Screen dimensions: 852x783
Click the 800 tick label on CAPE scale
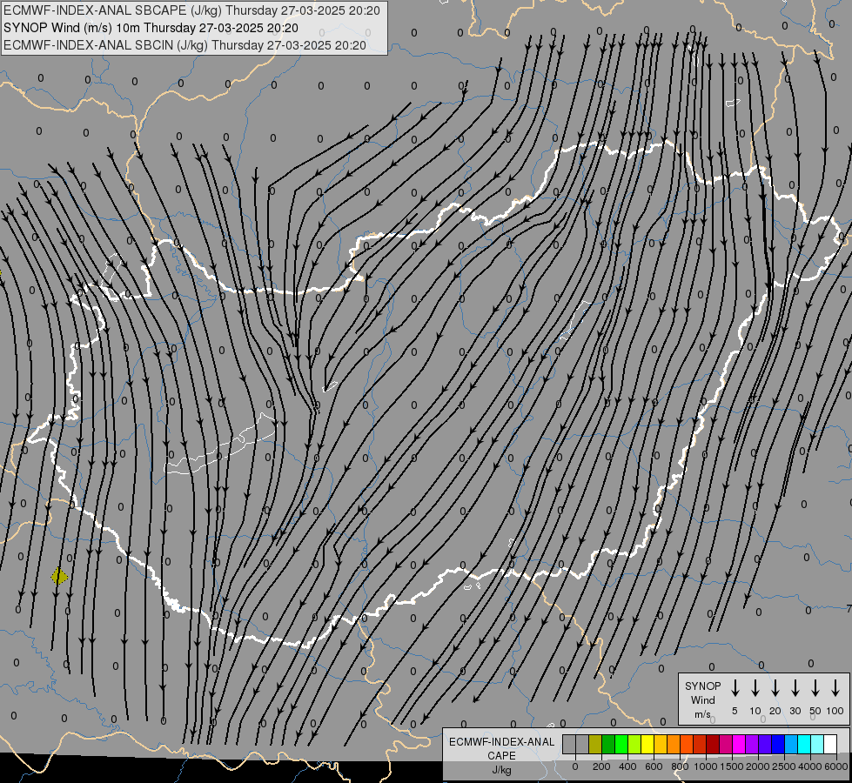click(x=680, y=766)
